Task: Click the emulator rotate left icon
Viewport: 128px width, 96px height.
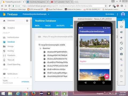Action: click(x=121, y=43)
